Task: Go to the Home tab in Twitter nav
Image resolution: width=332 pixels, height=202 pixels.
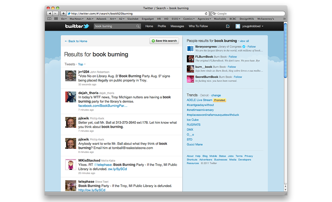Action: click(149, 26)
